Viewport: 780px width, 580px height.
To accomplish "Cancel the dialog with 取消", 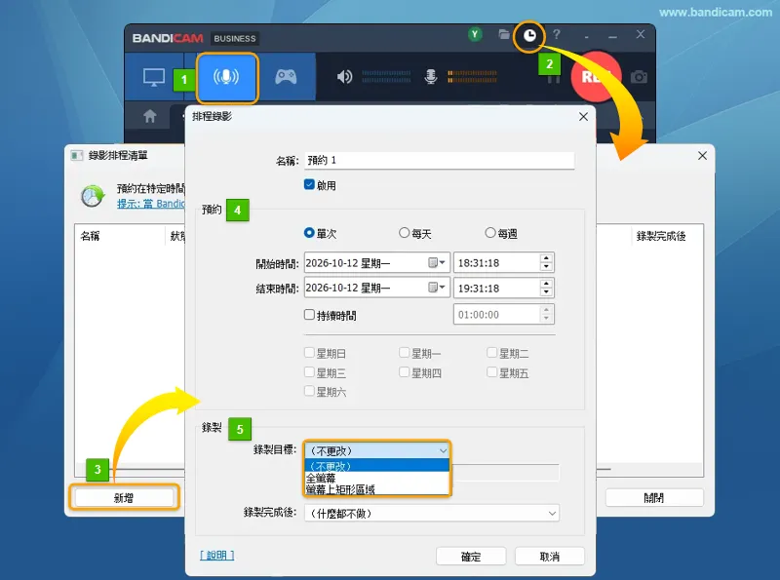I will coord(550,557).
